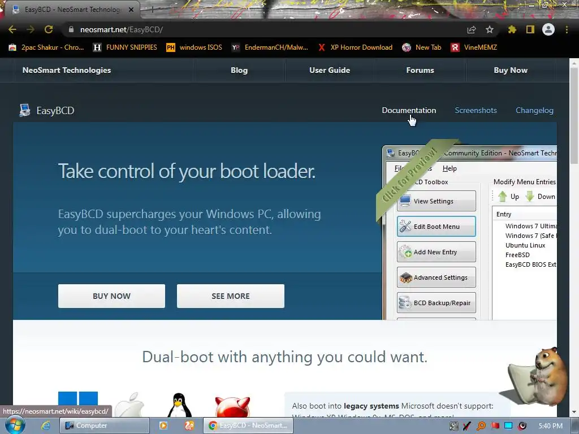The image size is (579, 434).
Task: Close the EasyBCD browser tab
Action: tap(131, 10)
